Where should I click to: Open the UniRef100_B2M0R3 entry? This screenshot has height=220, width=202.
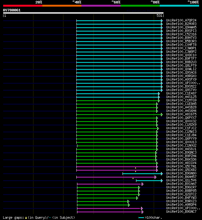(181, 24)
